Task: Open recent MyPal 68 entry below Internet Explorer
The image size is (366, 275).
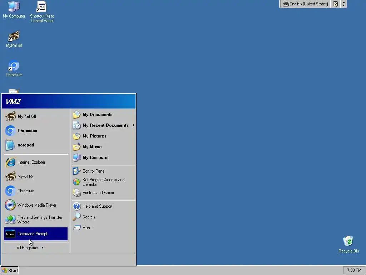Action: (x=36, y=177)
